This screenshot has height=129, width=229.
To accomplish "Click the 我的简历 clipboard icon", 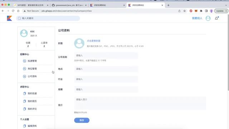I will coord(24,101).
